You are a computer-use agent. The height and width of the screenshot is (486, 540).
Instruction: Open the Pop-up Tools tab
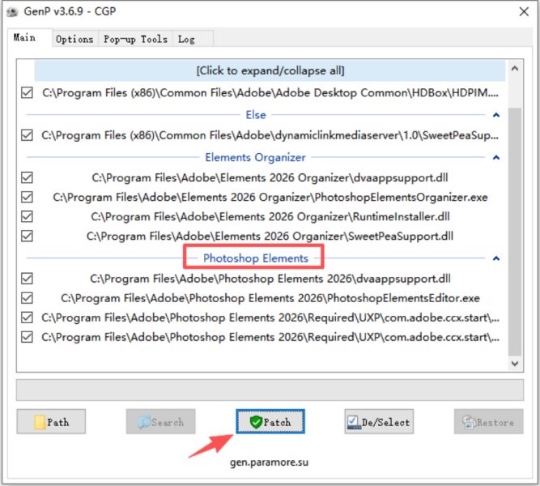[136, 40]
